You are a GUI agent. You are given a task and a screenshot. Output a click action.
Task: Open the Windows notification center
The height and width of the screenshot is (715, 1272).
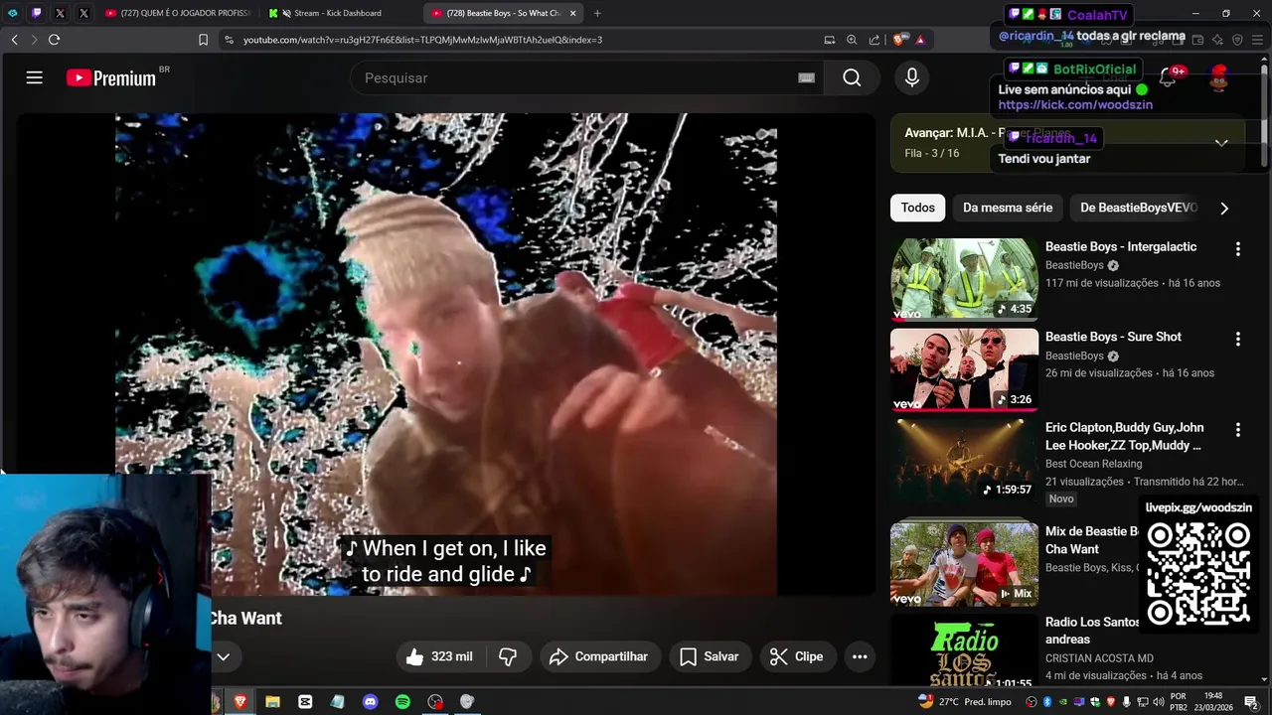pos(1252,702)
